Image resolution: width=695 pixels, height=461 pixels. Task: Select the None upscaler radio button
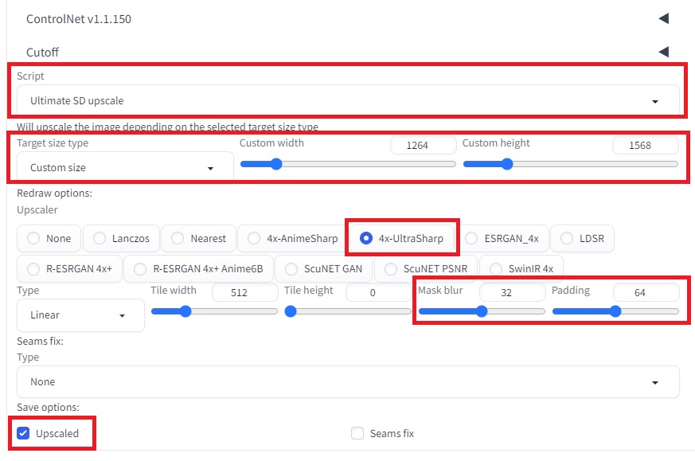(x=49, y=239)
